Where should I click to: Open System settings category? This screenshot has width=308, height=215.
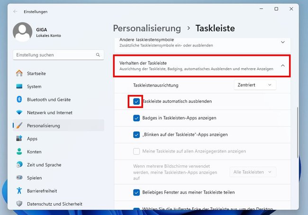(x=59, y=86)
